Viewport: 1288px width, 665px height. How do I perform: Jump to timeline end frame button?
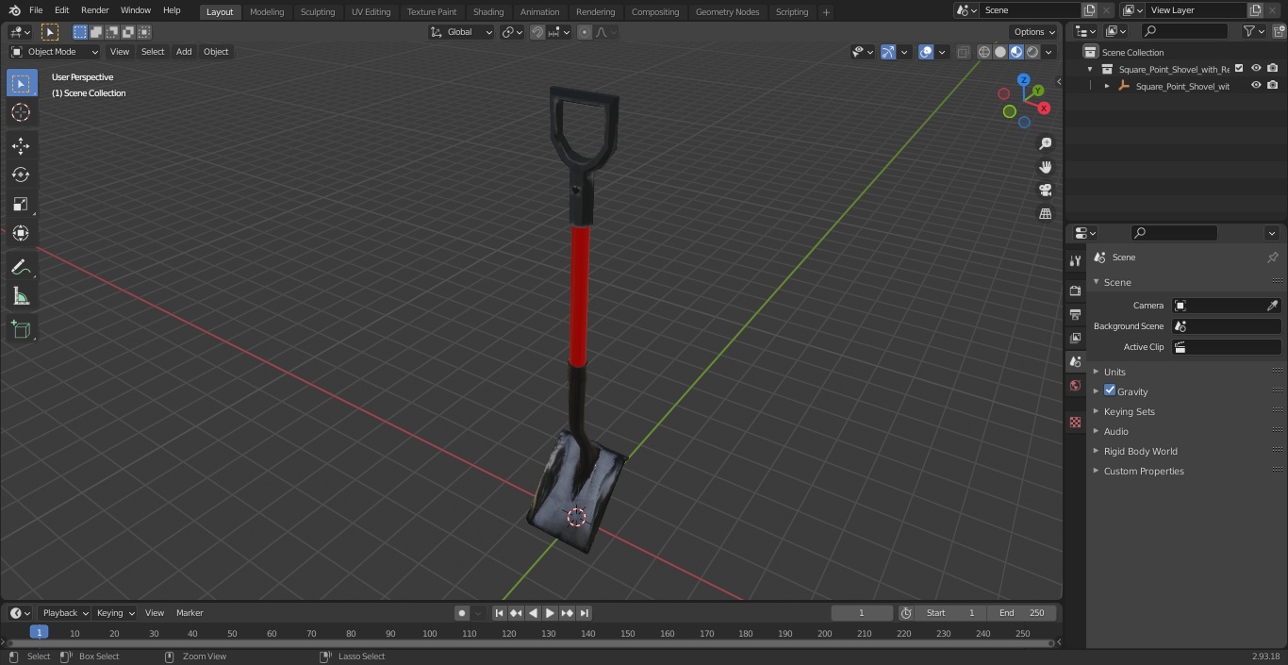pos(585,613)
